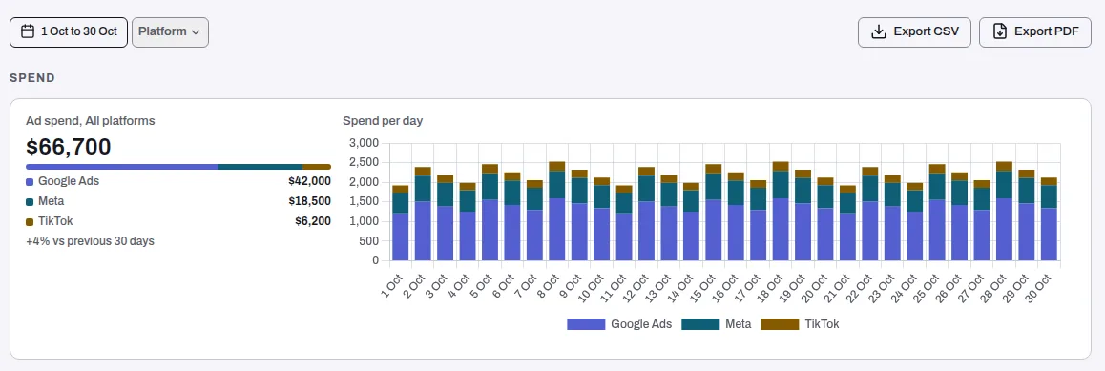Click the SPEND section heading

32,78
